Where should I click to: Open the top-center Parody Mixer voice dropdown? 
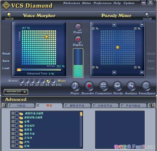click(x=114, y=25)
